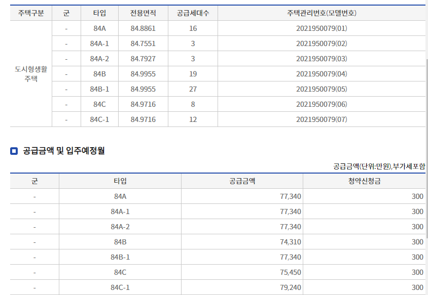Screen dimensions: 428x295
Task: Click the price 79,240
Action: click(291, 287)
